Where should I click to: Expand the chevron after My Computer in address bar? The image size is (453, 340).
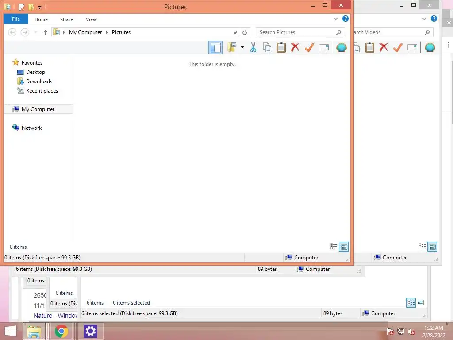tap(107, 32)
